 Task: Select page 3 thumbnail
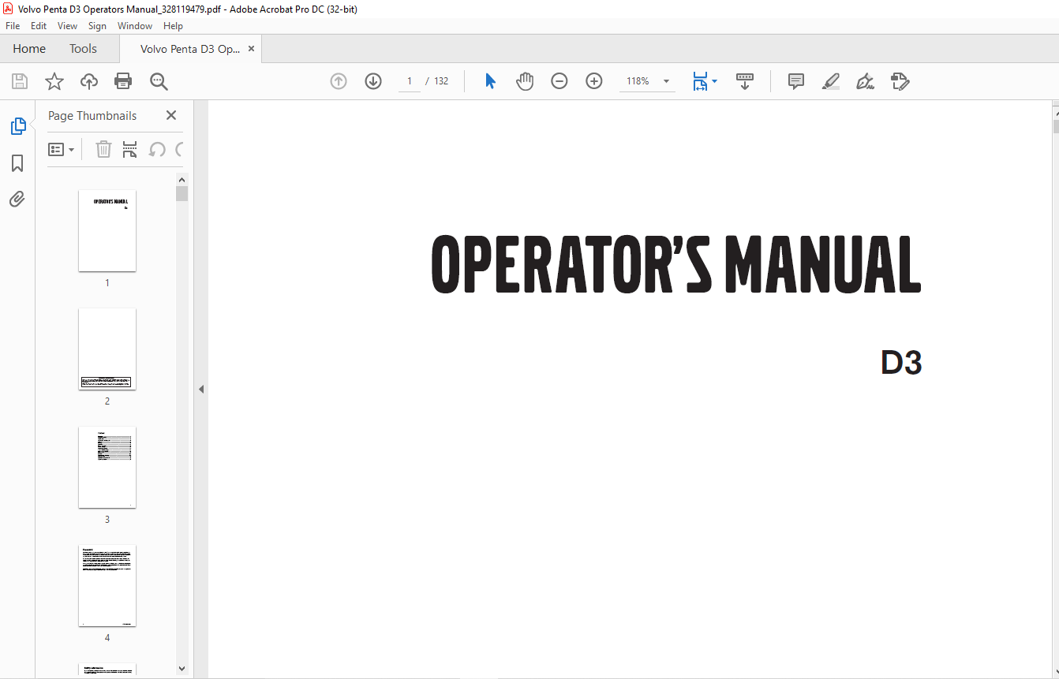[x=107, y=468]
